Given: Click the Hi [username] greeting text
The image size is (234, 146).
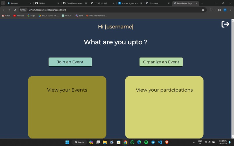Looking at the screenshot, I should (116, 27).
